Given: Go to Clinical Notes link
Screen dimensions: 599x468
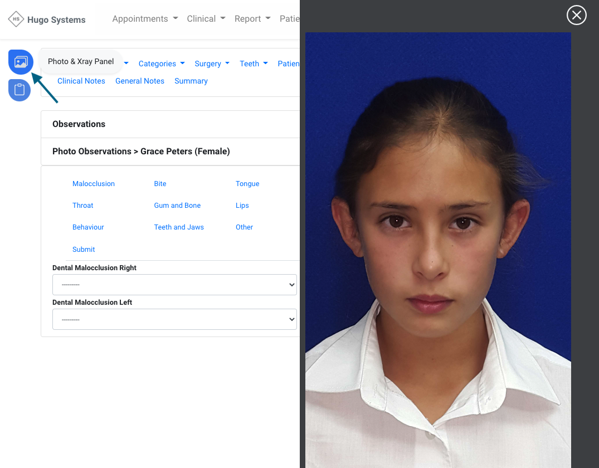Looking at the screenshot, I should pyautogui.click(x=81, y=81).
